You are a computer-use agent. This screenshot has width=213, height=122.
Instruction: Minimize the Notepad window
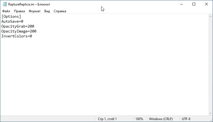click(182, 4)
